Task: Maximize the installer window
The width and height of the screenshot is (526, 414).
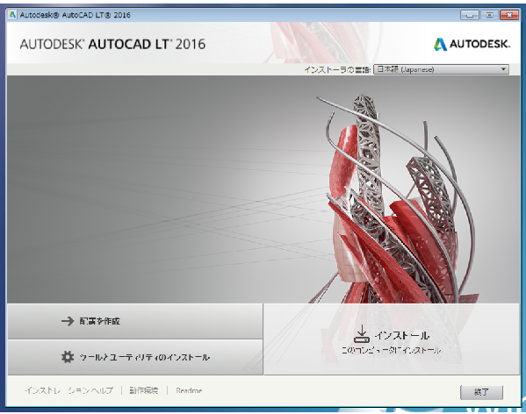Action: 489,15
